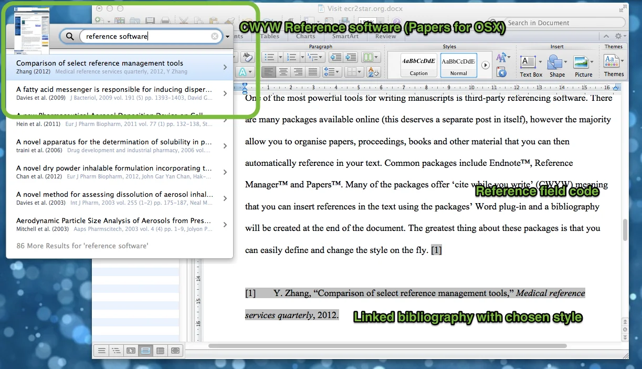
Task: Open the line spacing options
Action: 332,72
